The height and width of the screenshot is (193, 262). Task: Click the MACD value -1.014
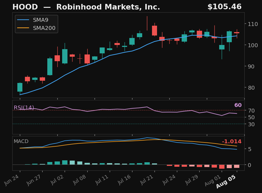point(232,142)
